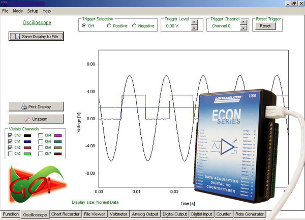Open the Setup menu

click(33, 11)
